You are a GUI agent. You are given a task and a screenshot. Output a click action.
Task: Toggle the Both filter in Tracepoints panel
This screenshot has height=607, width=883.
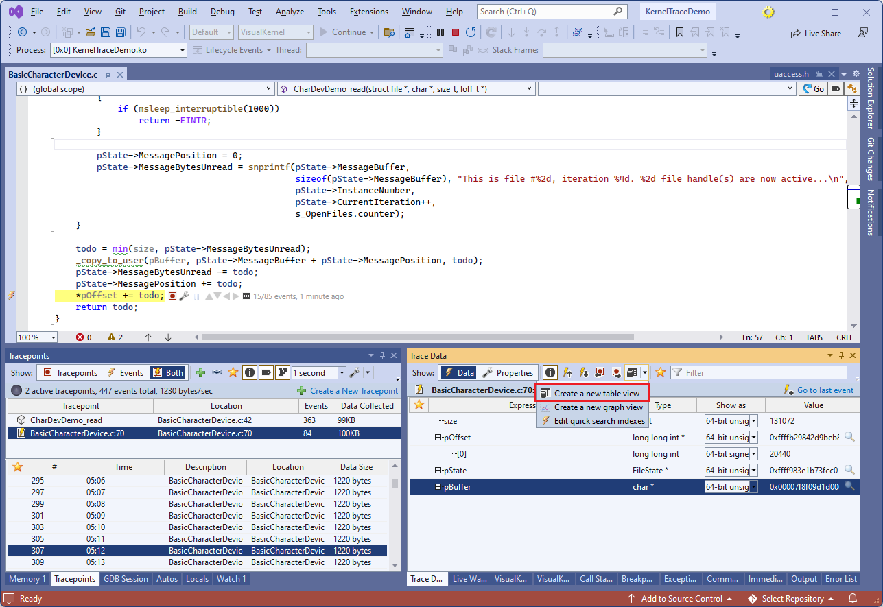[168, 372]
